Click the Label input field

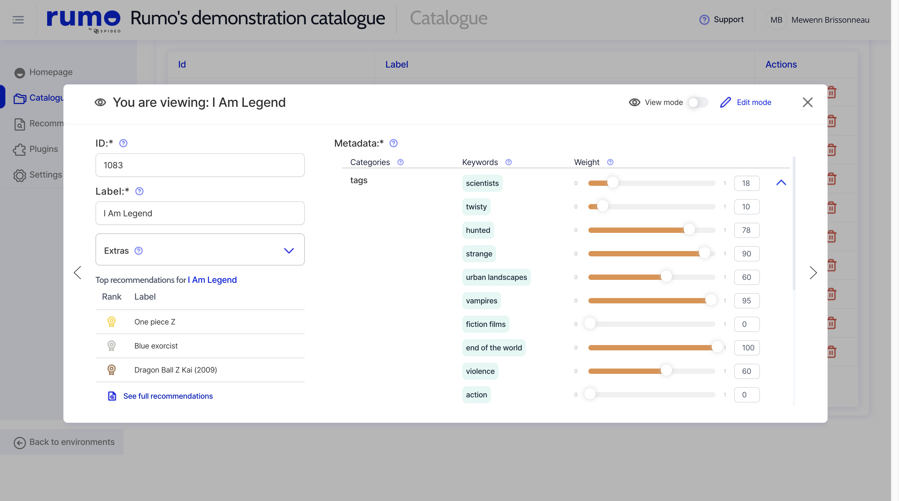200,213
